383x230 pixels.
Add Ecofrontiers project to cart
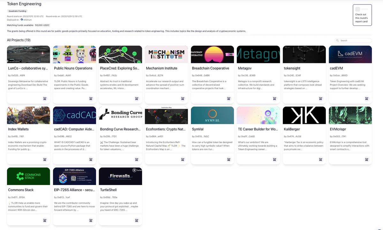point(183,159)
